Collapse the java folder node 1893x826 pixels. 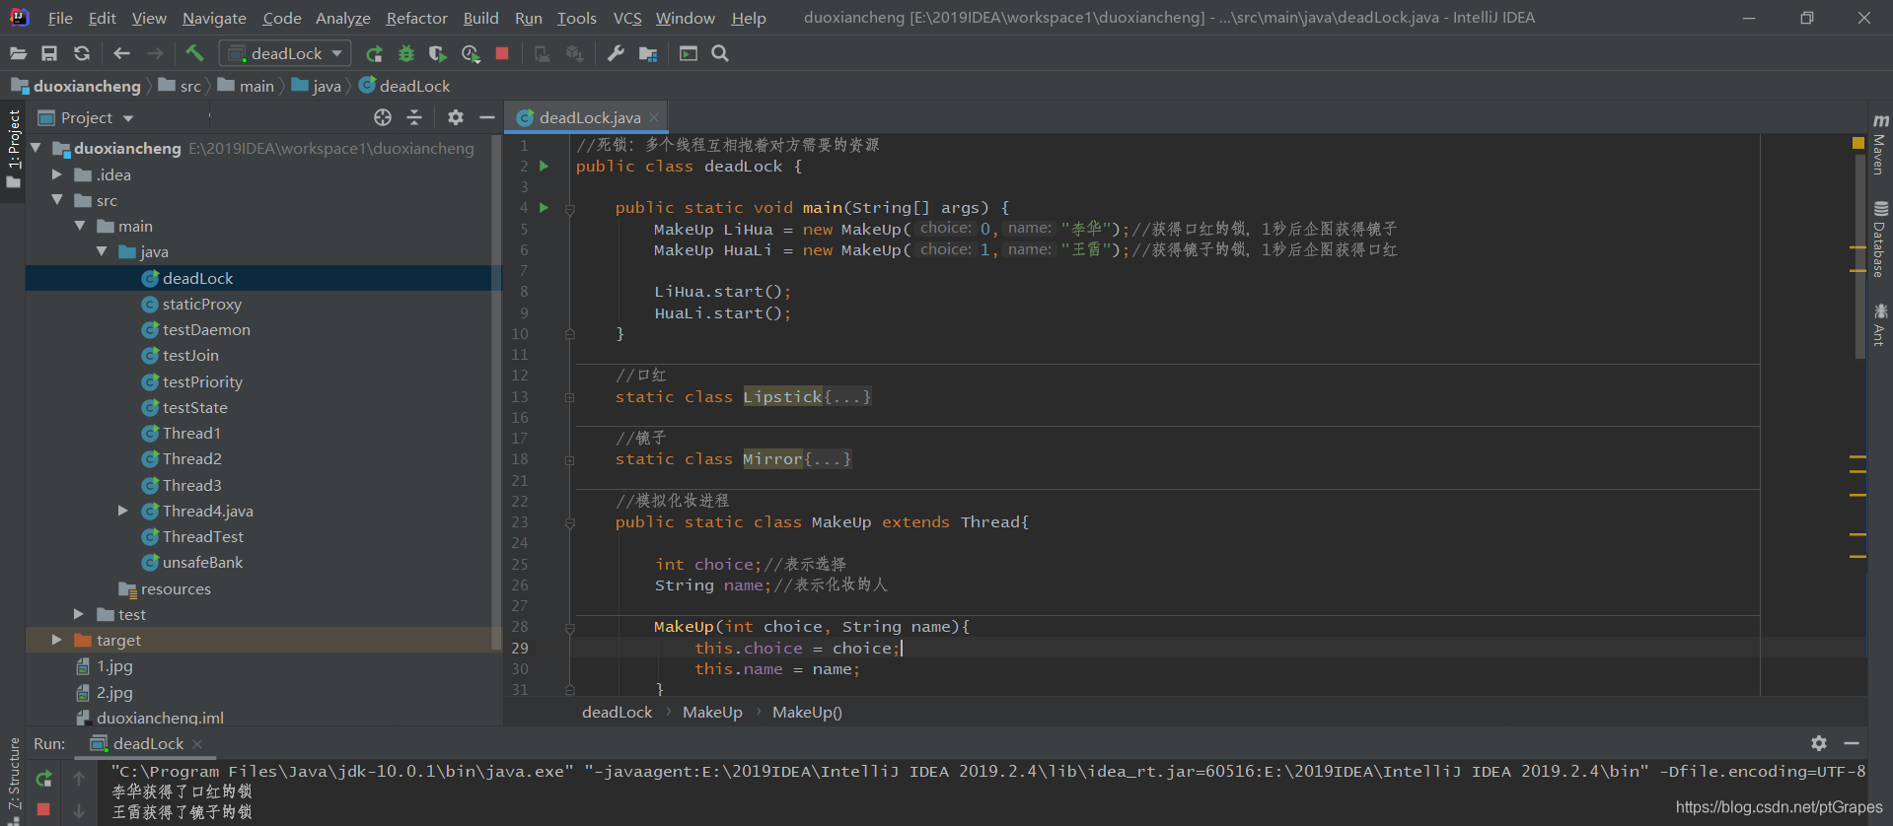(x=102, y=251)
